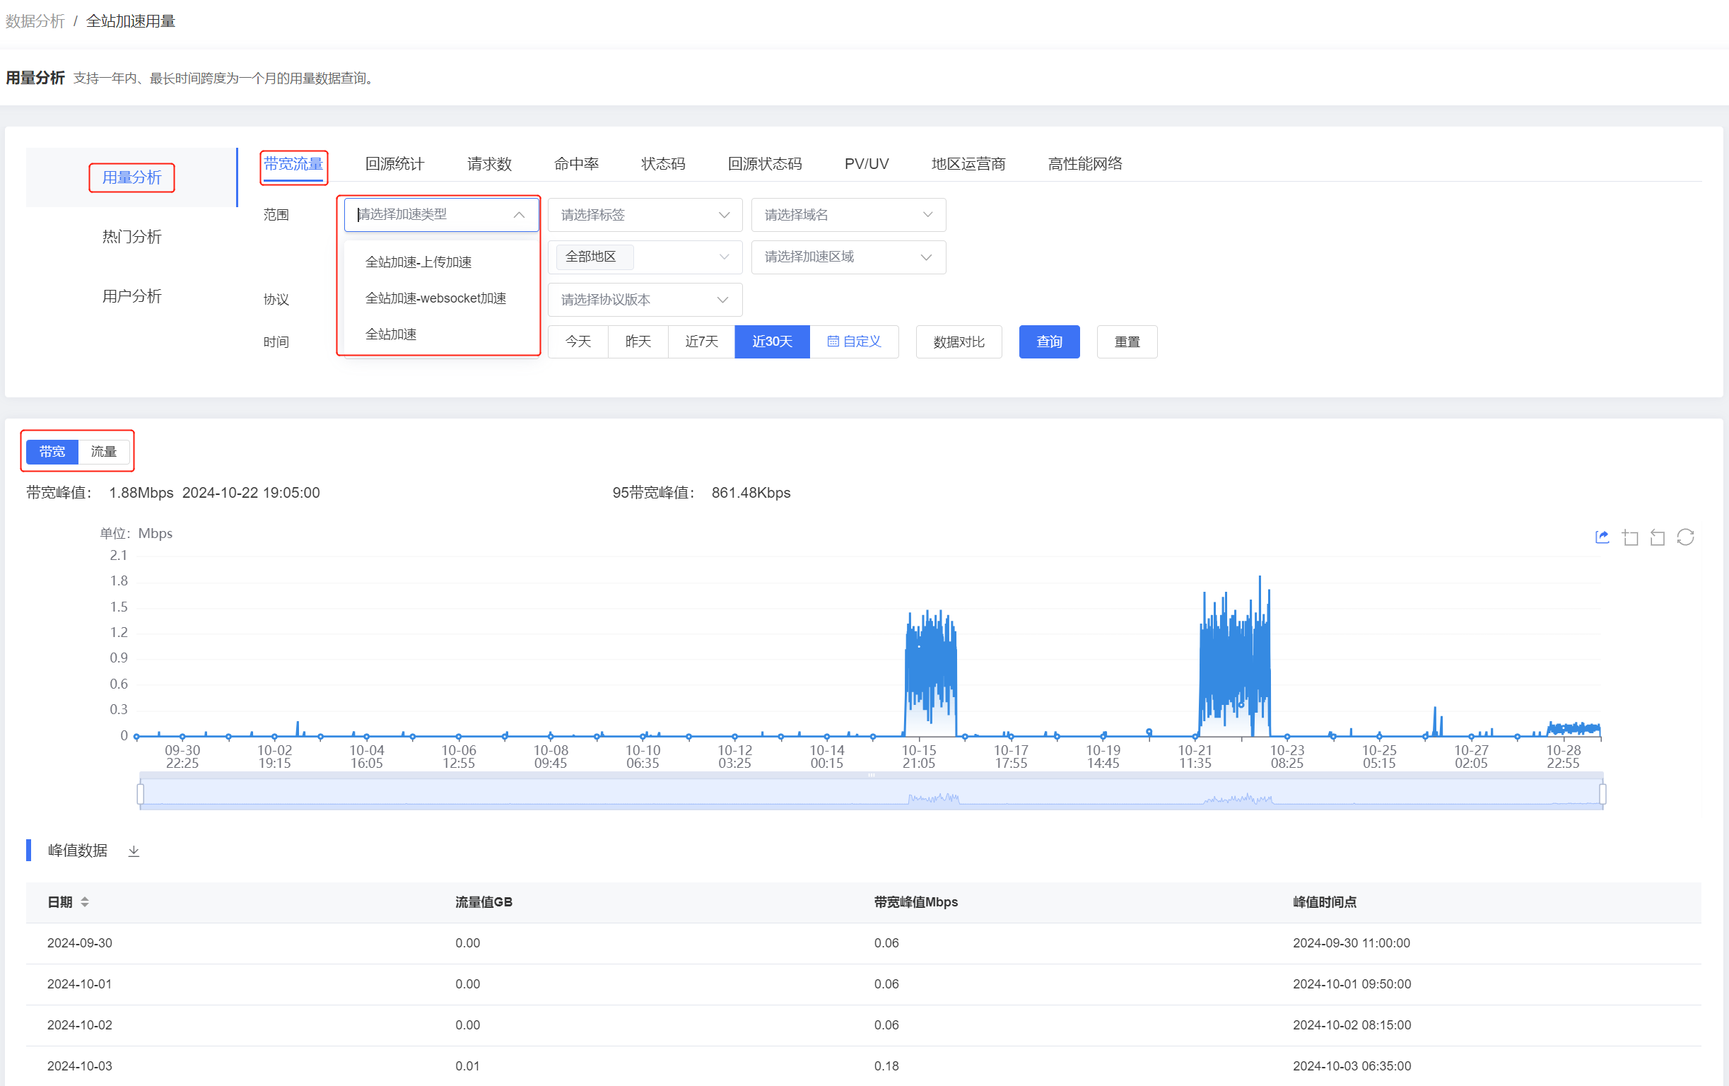Screen dimensions: 1729x1086
Task: Open the 命中率 tab
Action: pyautogui.click(x=576, y=165)
